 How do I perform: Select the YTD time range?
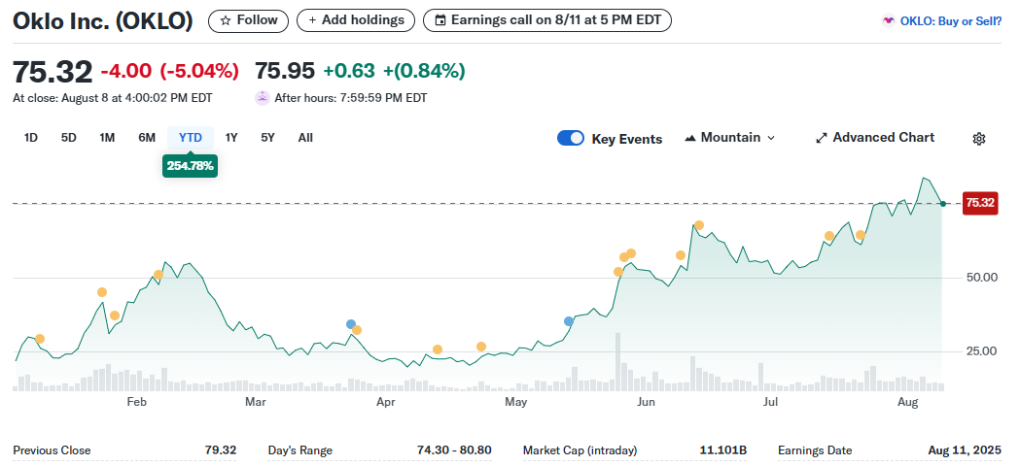pyautogui.click(x=191, y=138)
